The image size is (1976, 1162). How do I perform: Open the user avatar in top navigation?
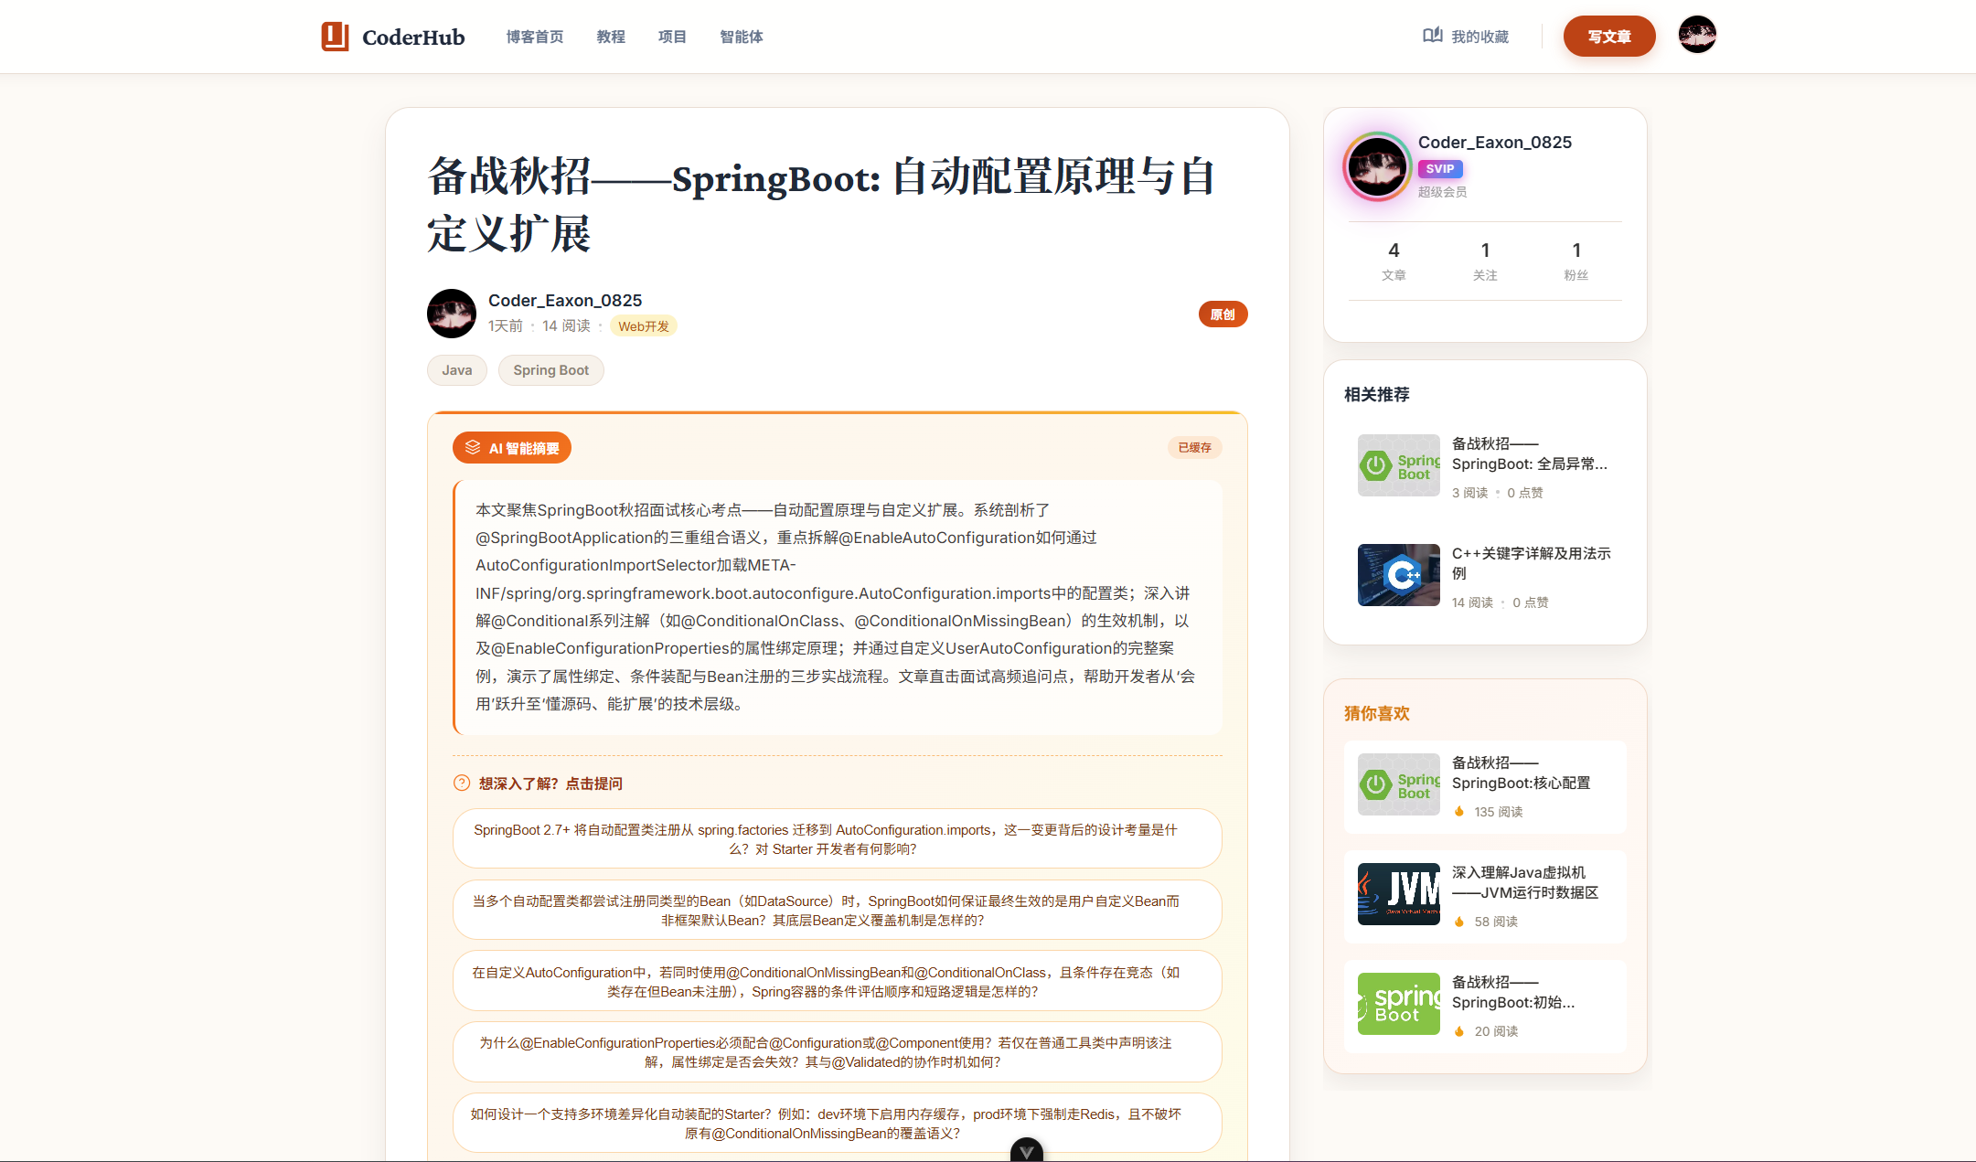pos(1696,35)
